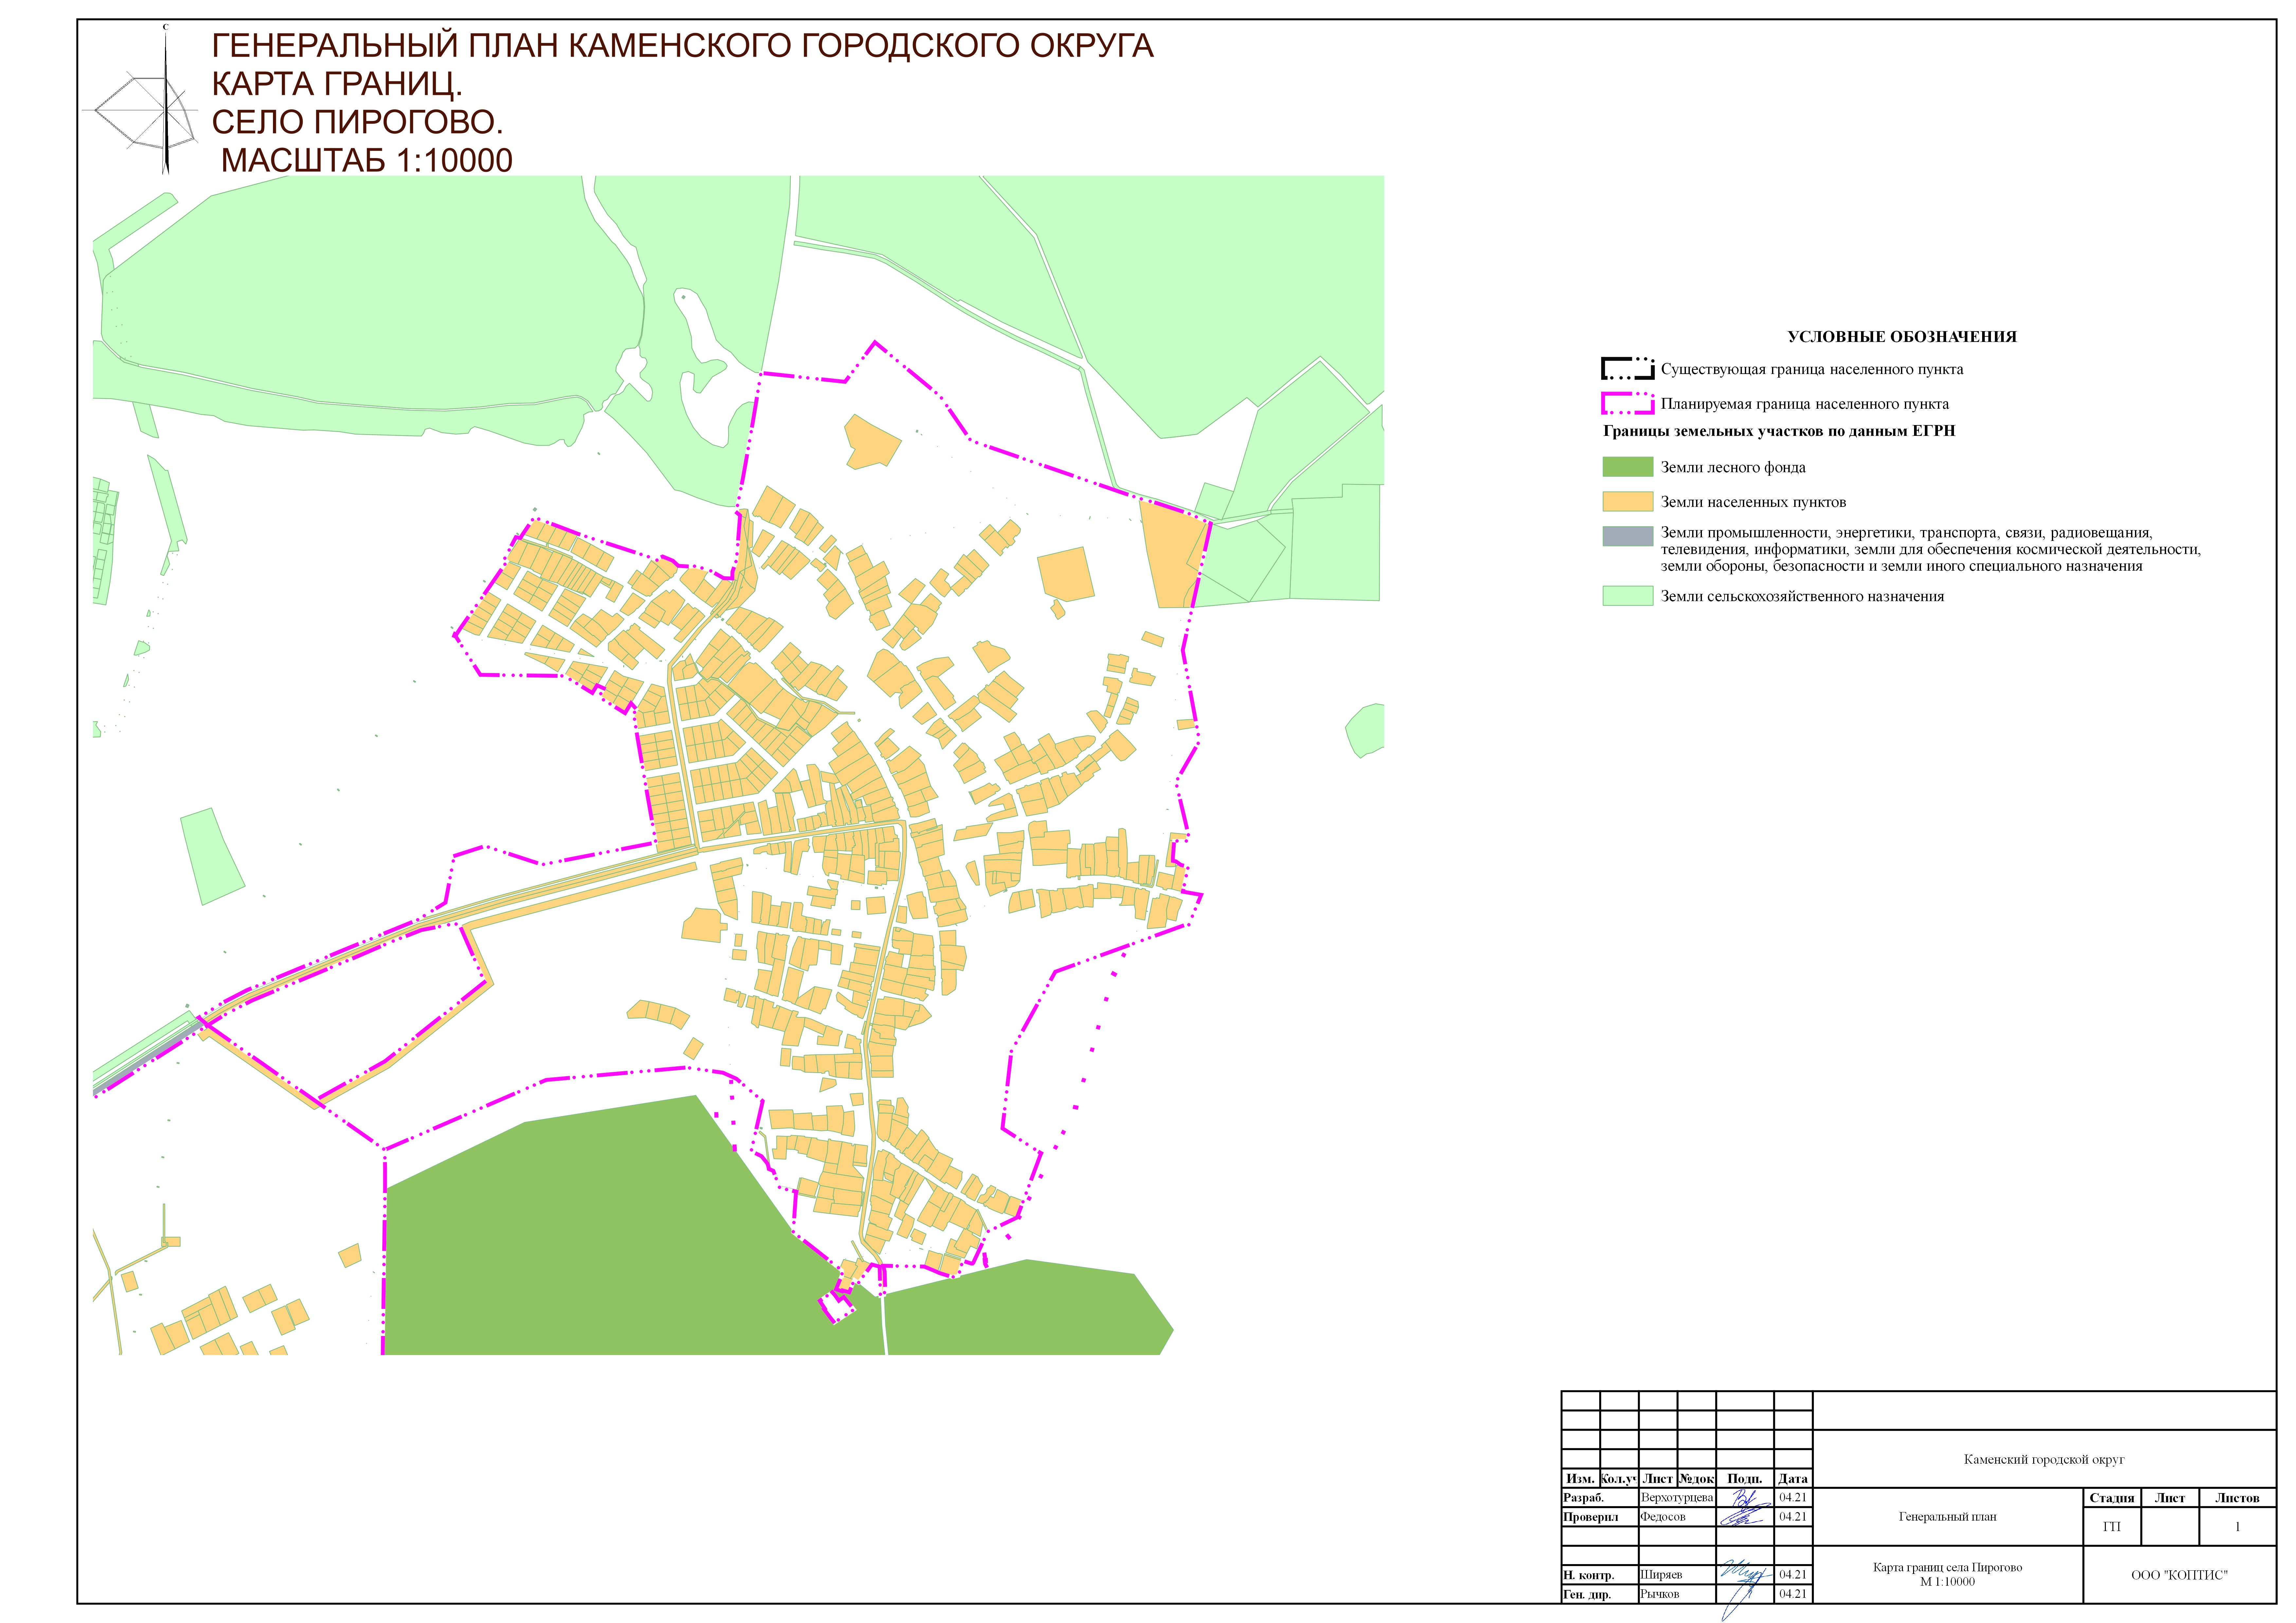Click the name 'Верхотурцева' in the stamp
The width and height of the screenshot is (2296, 1623).
click(1677, 1498)
